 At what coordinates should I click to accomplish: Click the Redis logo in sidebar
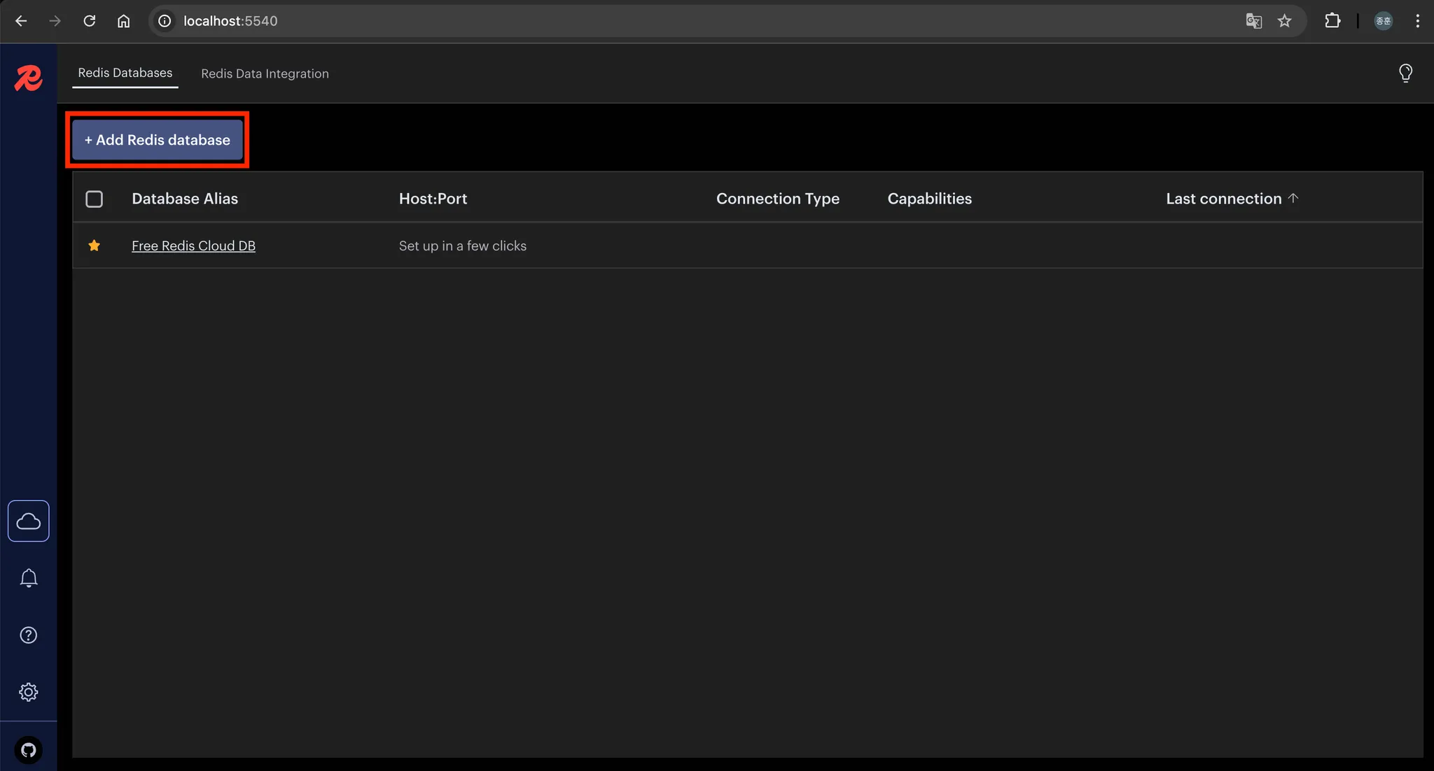28,78
